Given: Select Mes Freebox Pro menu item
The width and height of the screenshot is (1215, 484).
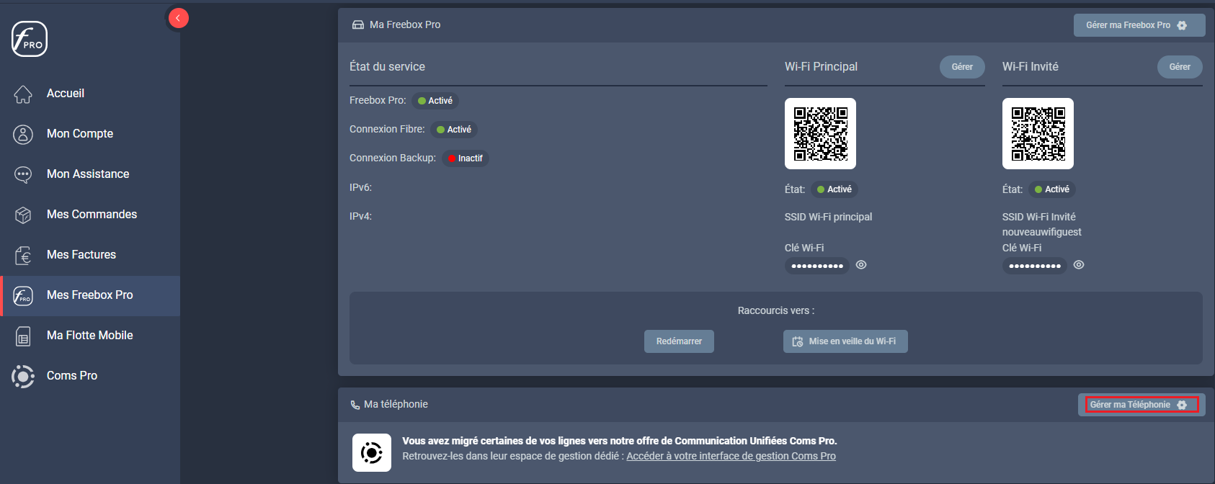Looking at the screenshot, I should [90, 295].
